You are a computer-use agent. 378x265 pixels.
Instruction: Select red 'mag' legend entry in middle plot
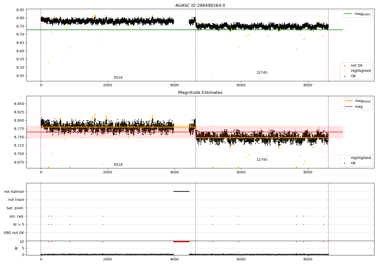pos(354,107)
